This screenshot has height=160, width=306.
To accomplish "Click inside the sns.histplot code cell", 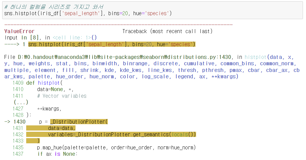I will point(153,10).
